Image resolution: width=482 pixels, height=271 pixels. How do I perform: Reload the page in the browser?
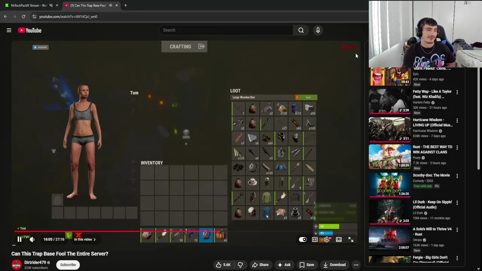tap(23, 17)
